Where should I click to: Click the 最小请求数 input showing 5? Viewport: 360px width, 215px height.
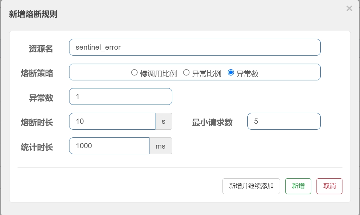click(284, 121)
